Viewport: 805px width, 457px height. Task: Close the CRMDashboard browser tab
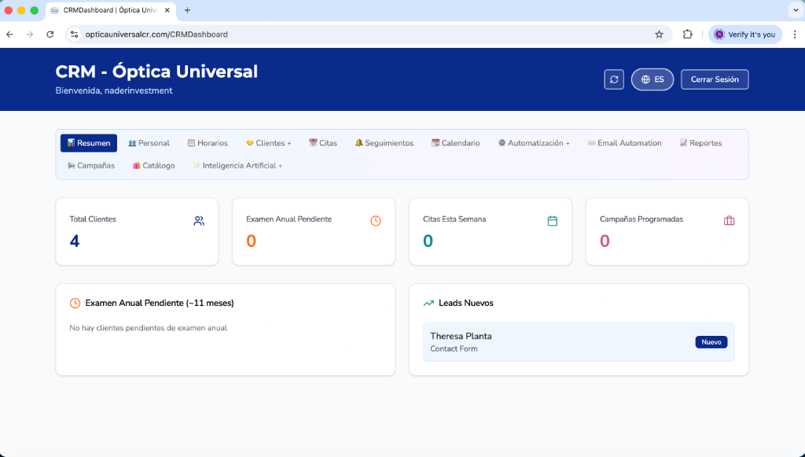[x=167, y=10]
